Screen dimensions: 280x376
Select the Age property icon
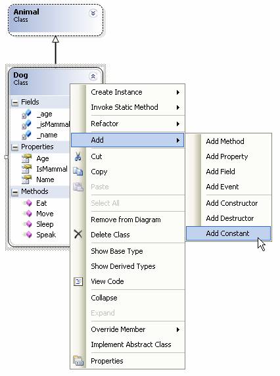(26, 158)
